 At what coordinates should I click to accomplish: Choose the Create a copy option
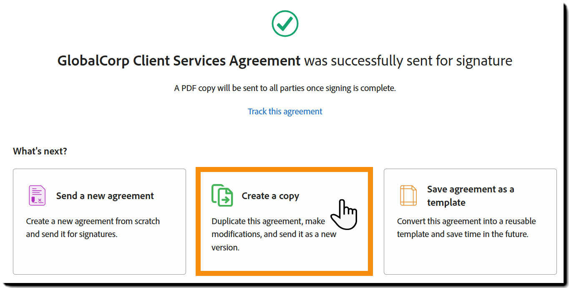pos(284,221)
